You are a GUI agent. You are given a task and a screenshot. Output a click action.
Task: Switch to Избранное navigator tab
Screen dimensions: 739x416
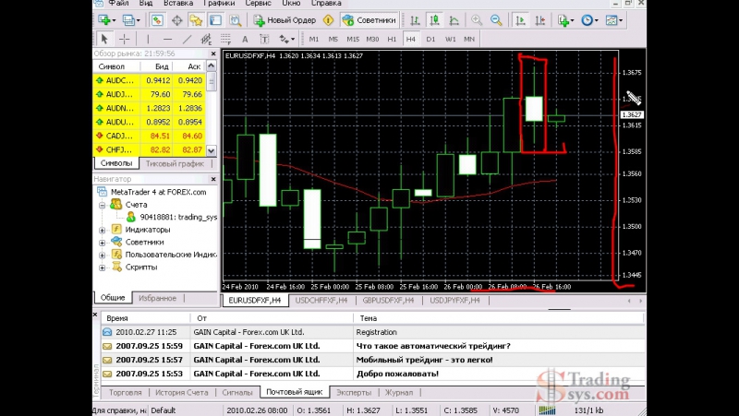point(157,298)
